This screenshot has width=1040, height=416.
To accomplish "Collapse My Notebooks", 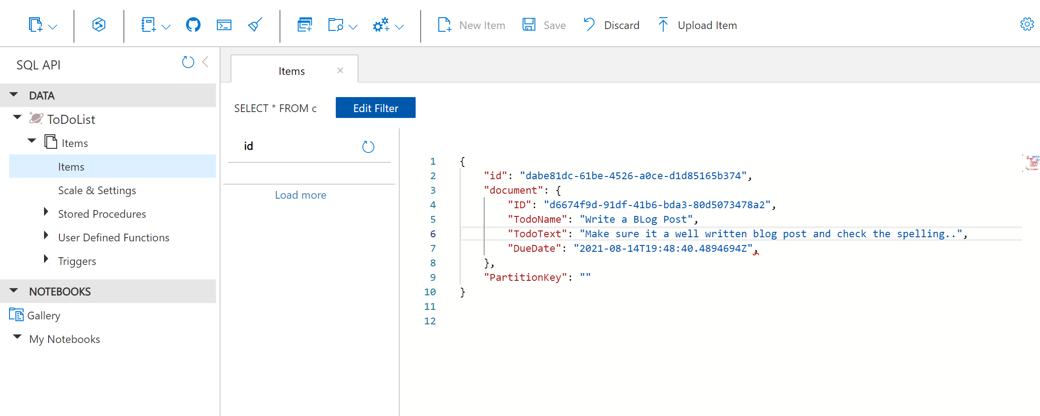I will pos(17,337).
